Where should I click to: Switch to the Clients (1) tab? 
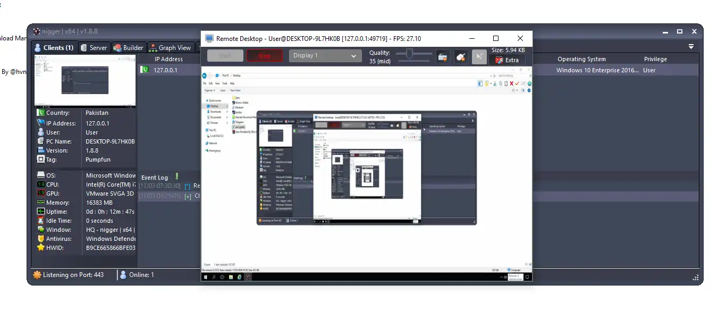click(x=54, y=47)
